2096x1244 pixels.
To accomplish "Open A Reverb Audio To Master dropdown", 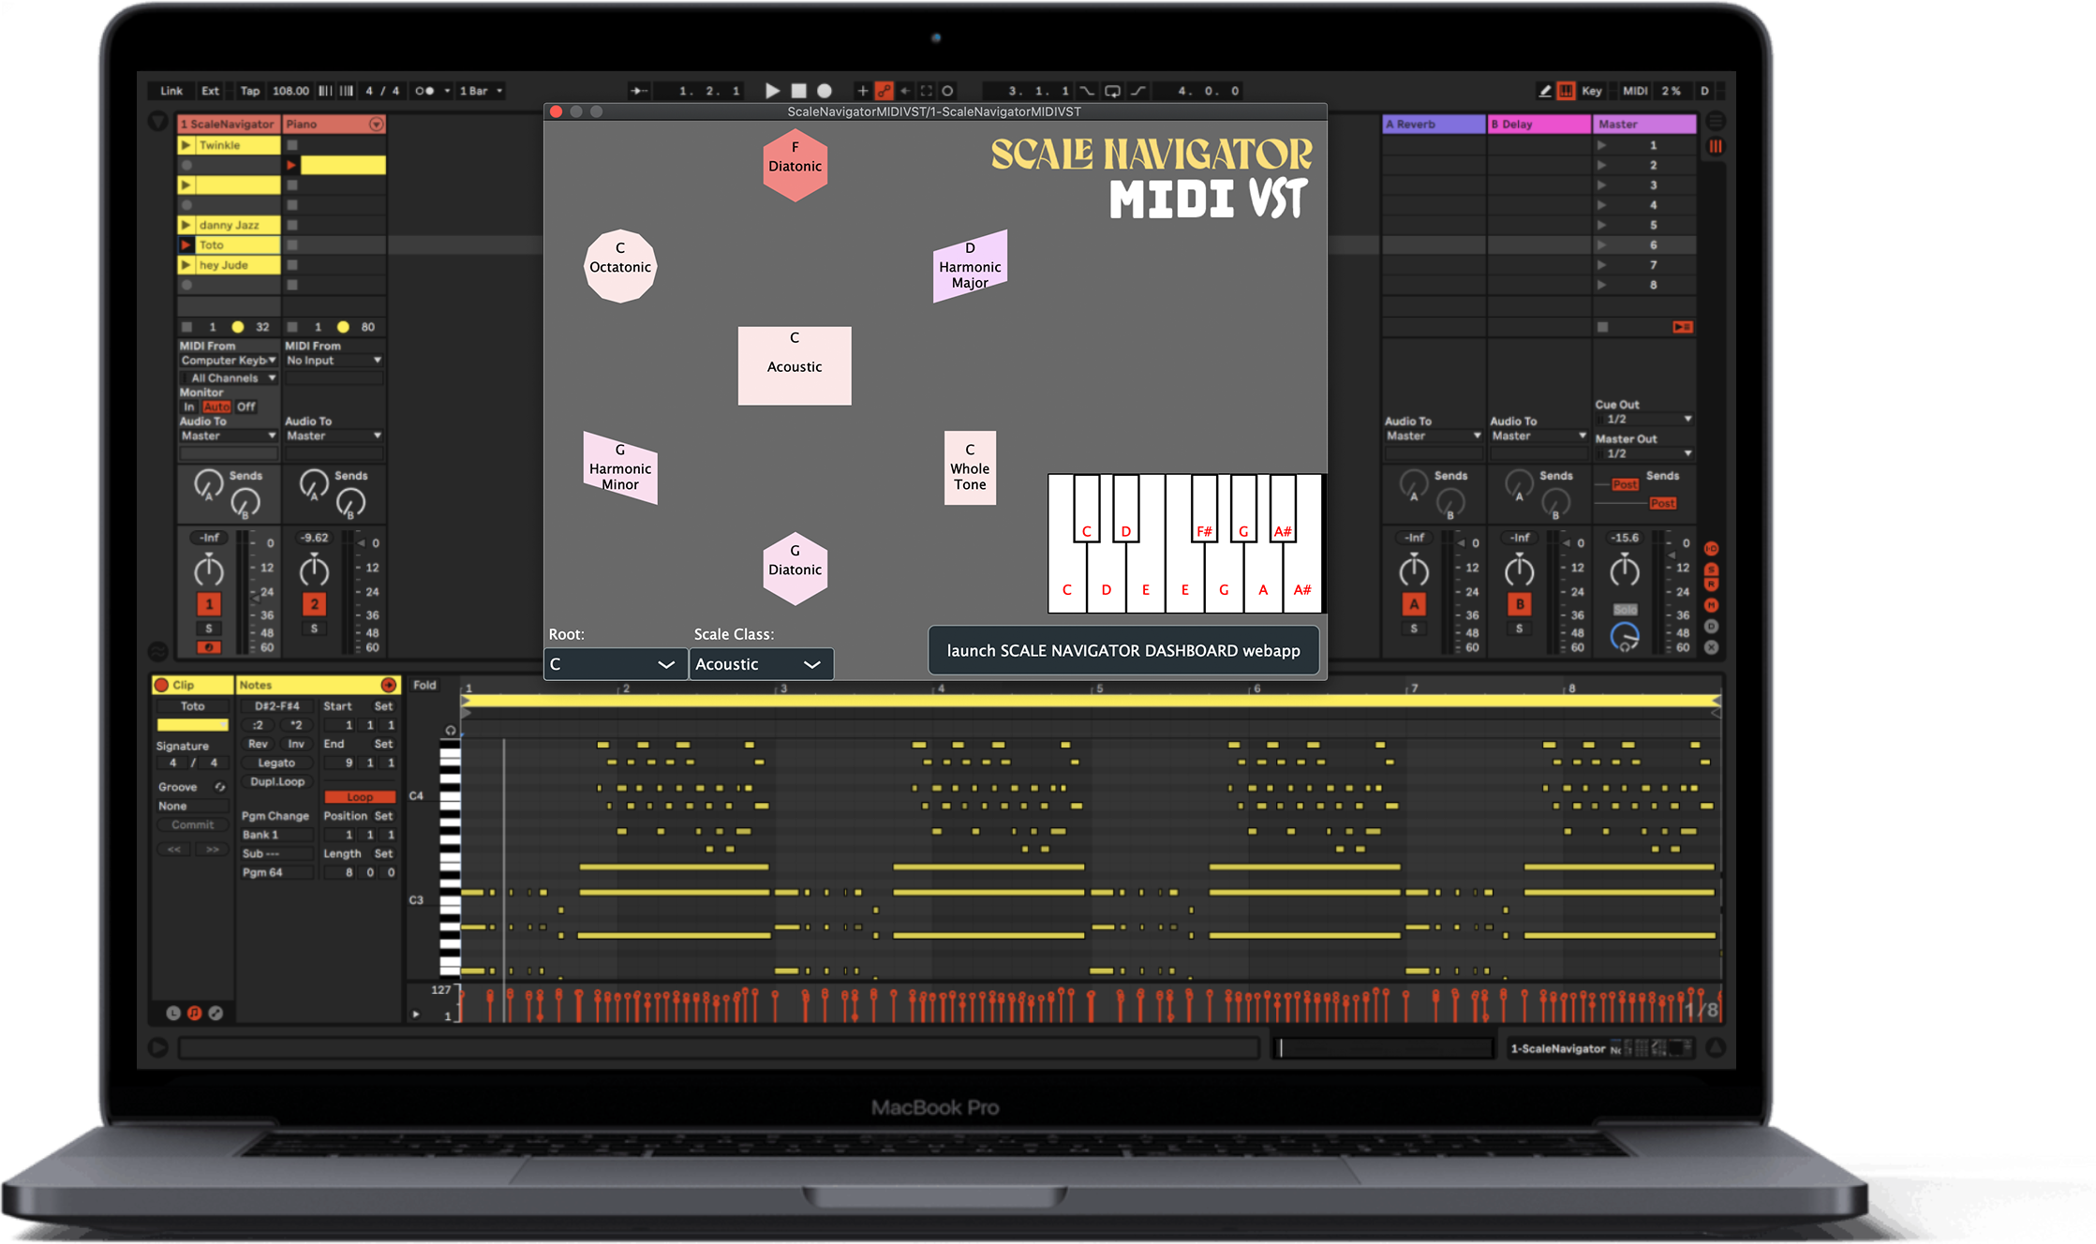I will tap(1434, 436).
